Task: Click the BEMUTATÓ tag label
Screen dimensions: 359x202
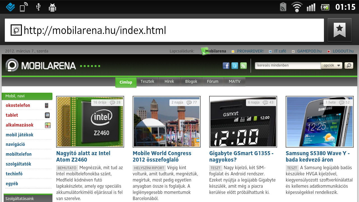Action: (67, 168)
